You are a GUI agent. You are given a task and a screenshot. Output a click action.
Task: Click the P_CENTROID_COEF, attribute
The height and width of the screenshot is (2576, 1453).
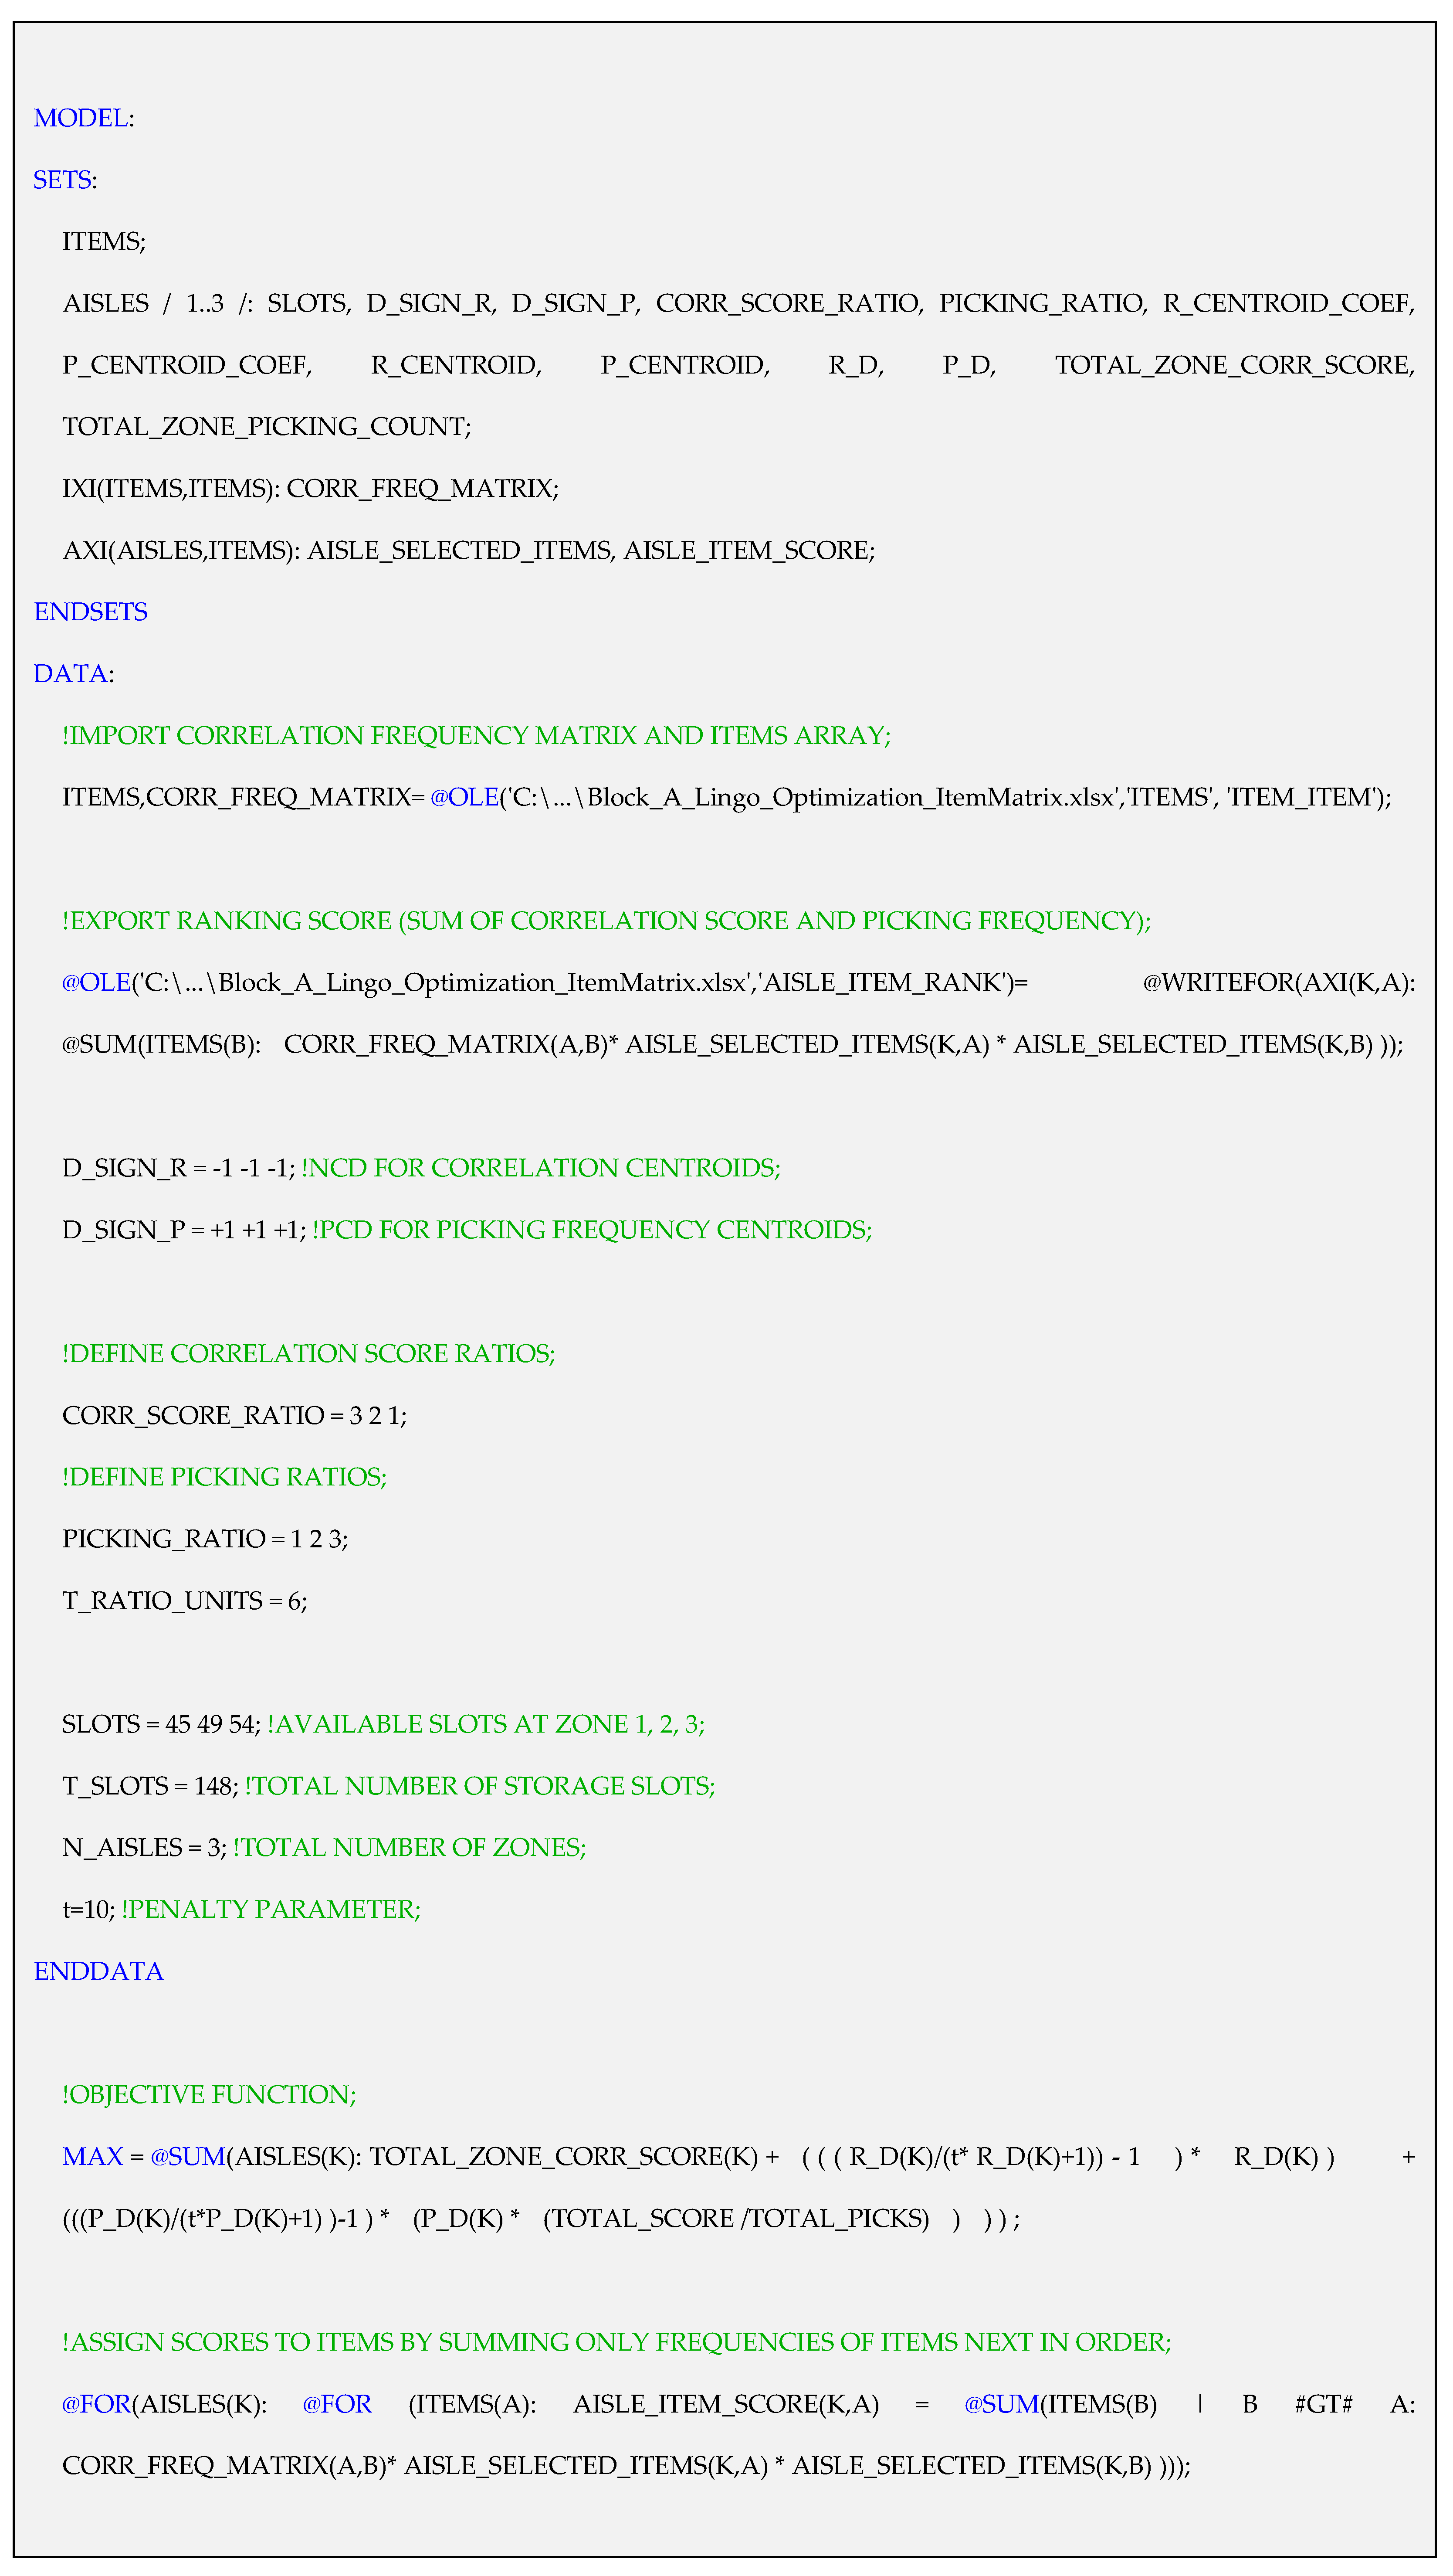click(187, 366)
